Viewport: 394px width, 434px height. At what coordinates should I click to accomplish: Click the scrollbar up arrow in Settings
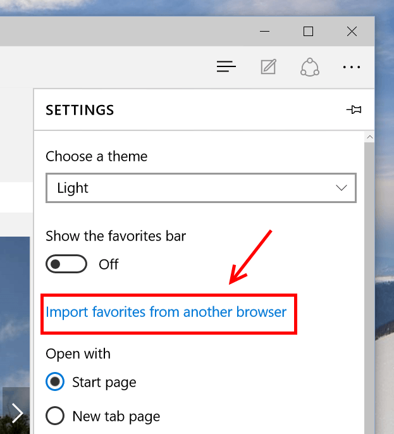369,137
